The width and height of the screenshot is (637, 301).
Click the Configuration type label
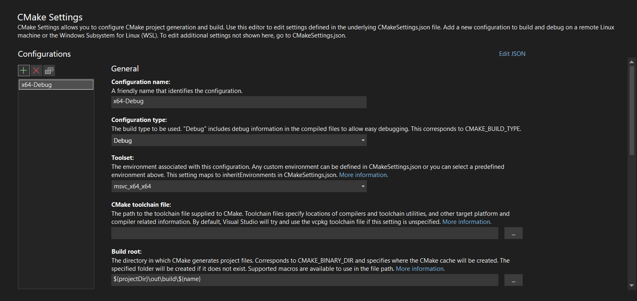tap(139, 120)
